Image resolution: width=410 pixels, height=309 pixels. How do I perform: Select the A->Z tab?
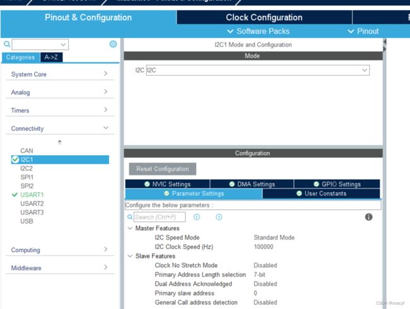coord(51,57)
